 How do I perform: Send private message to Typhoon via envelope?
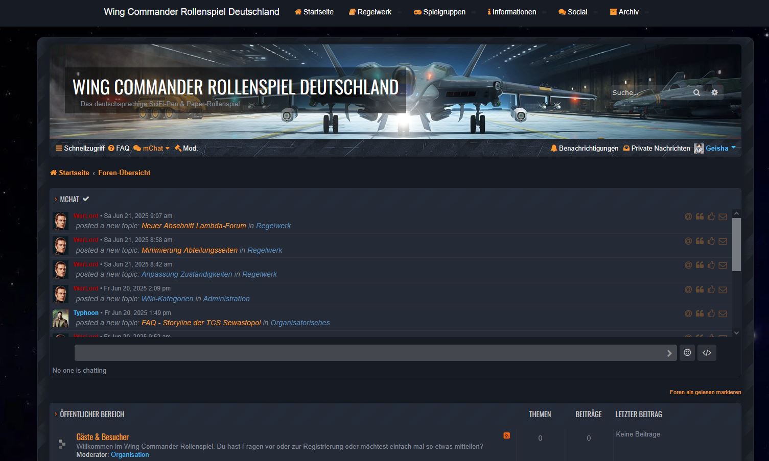click(x=723, y=313)
